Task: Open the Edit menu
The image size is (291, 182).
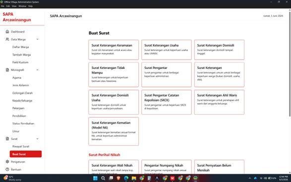Action: 8,6
